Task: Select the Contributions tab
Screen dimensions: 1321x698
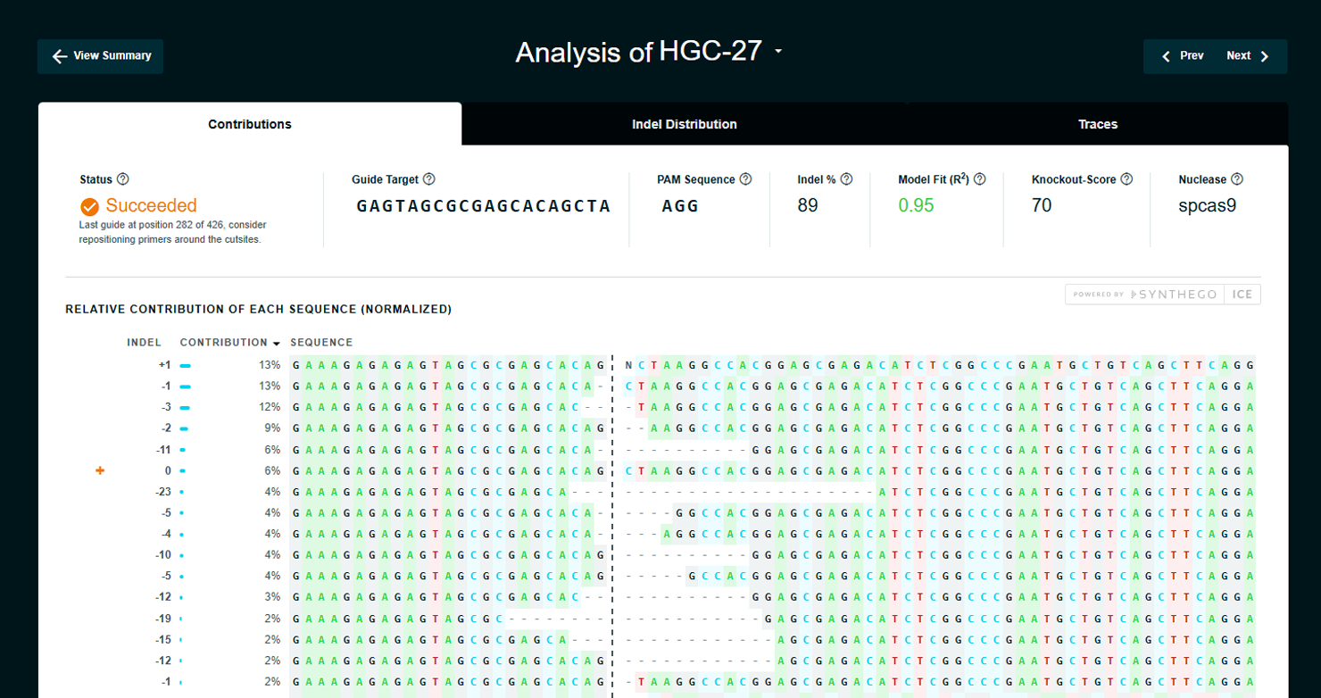Action: tap(249, 124)
